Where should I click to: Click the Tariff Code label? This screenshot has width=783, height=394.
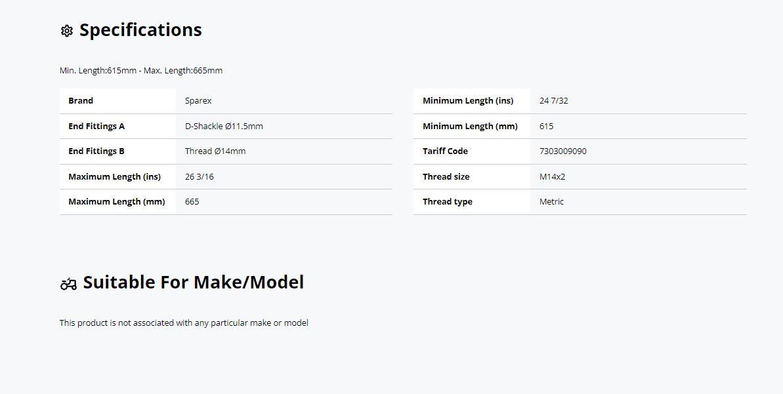click(445, 151)
